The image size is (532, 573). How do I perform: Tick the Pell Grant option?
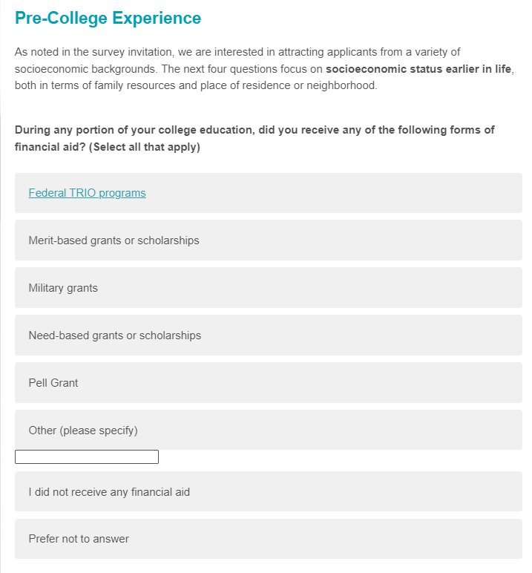53,383
